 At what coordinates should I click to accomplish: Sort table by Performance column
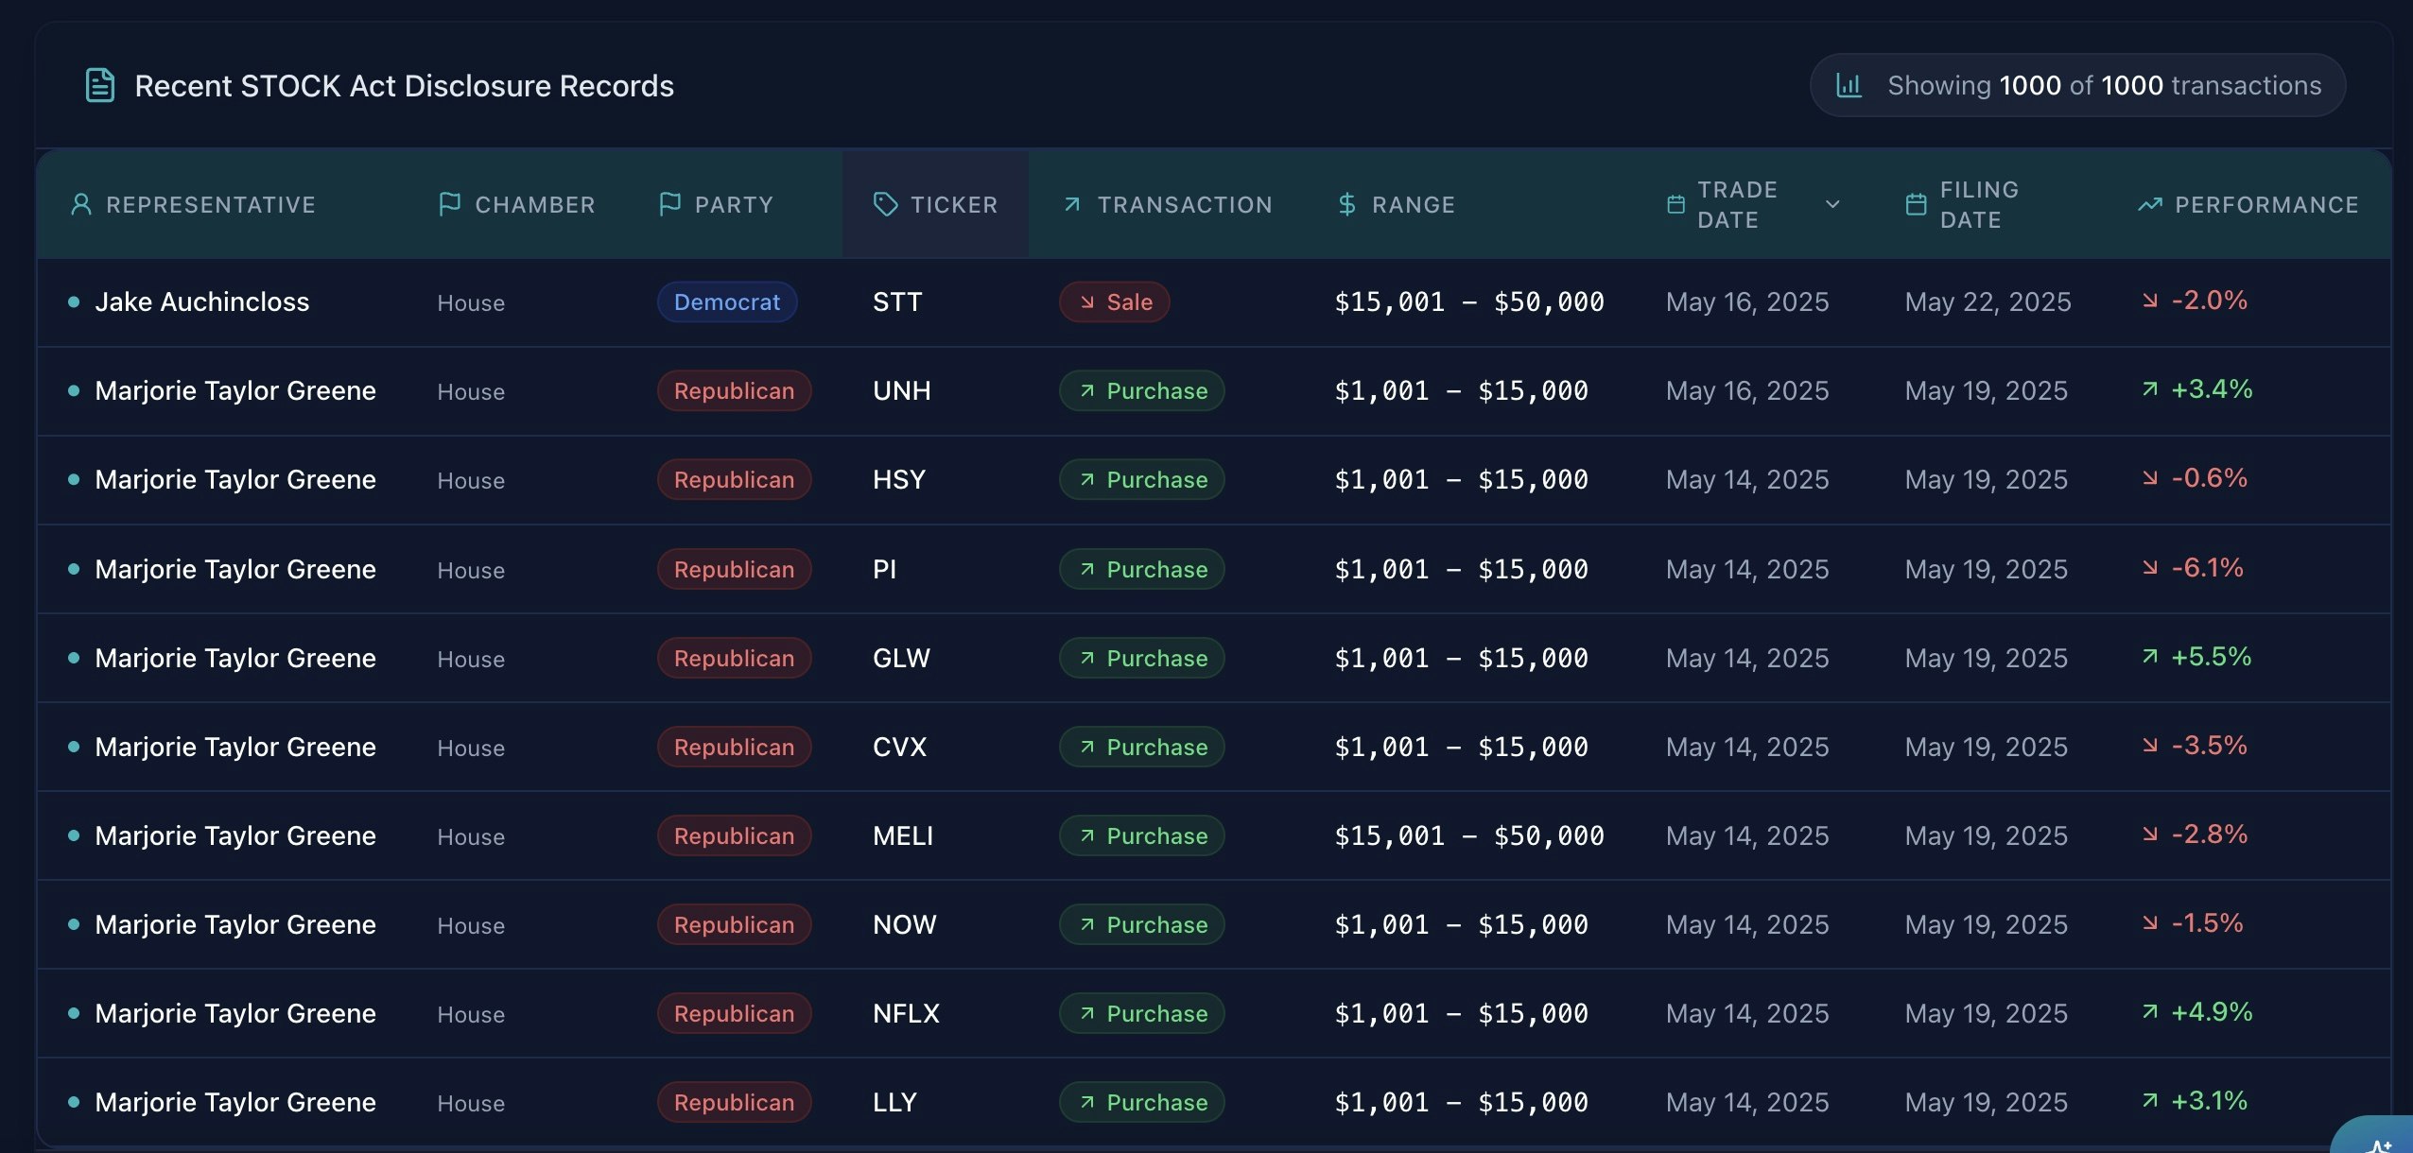click(2266, 205)
